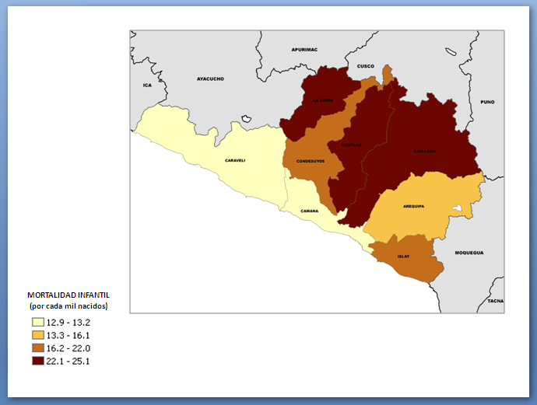The height and width of the screenshot is (405, 537).
Task: Click the LA UNION province label
Action: pyautogui.click(x=322, y=100)
